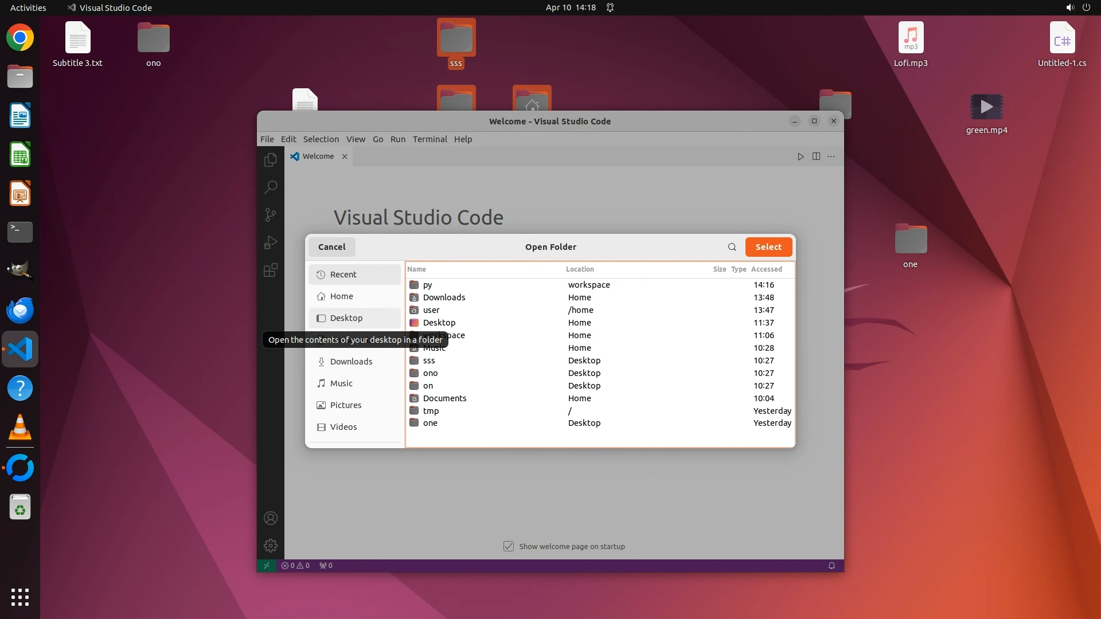
Task: Click the Accounts icon in the activity bar
Action: [x=271, y=518]
